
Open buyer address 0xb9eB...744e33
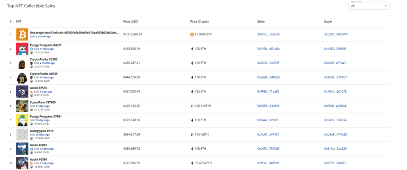coord(336,134)
